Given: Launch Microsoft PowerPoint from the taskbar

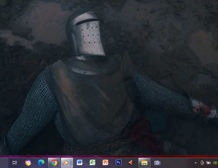Looking at the screenshot, I should pos(105,162).
